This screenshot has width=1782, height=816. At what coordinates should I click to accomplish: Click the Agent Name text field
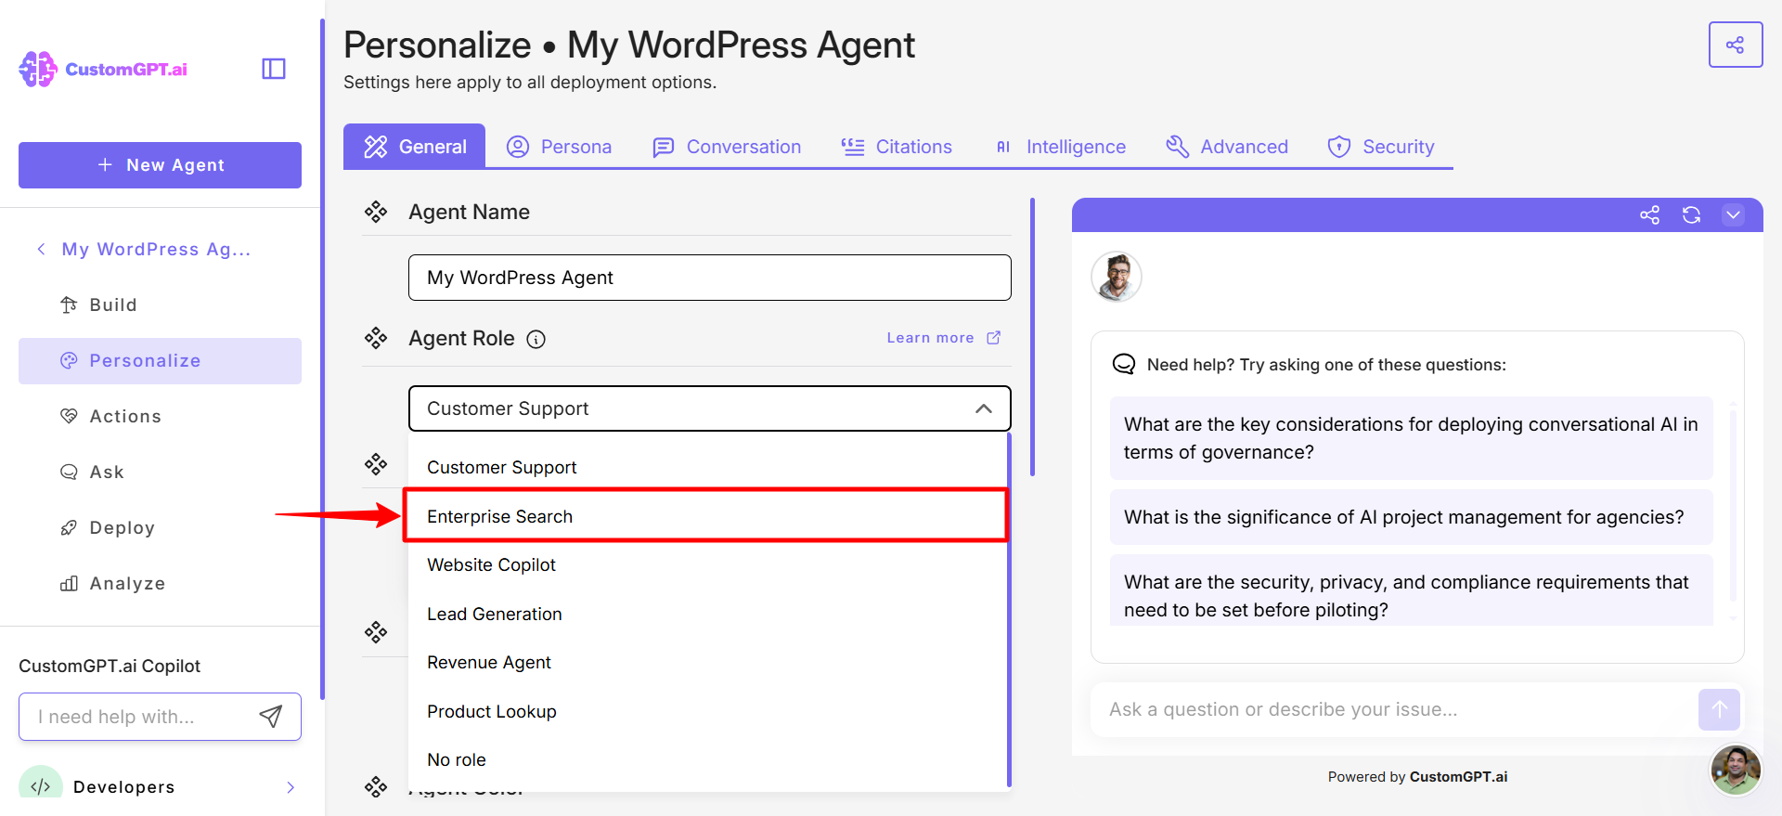click(709, 278)
